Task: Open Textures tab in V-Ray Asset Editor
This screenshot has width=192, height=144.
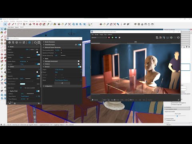Action: (24, 42)
